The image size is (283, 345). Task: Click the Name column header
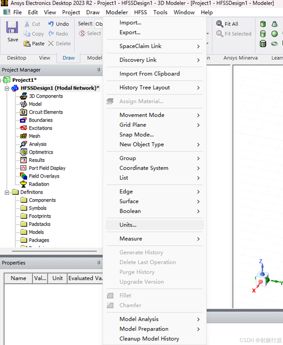(18, 278)
